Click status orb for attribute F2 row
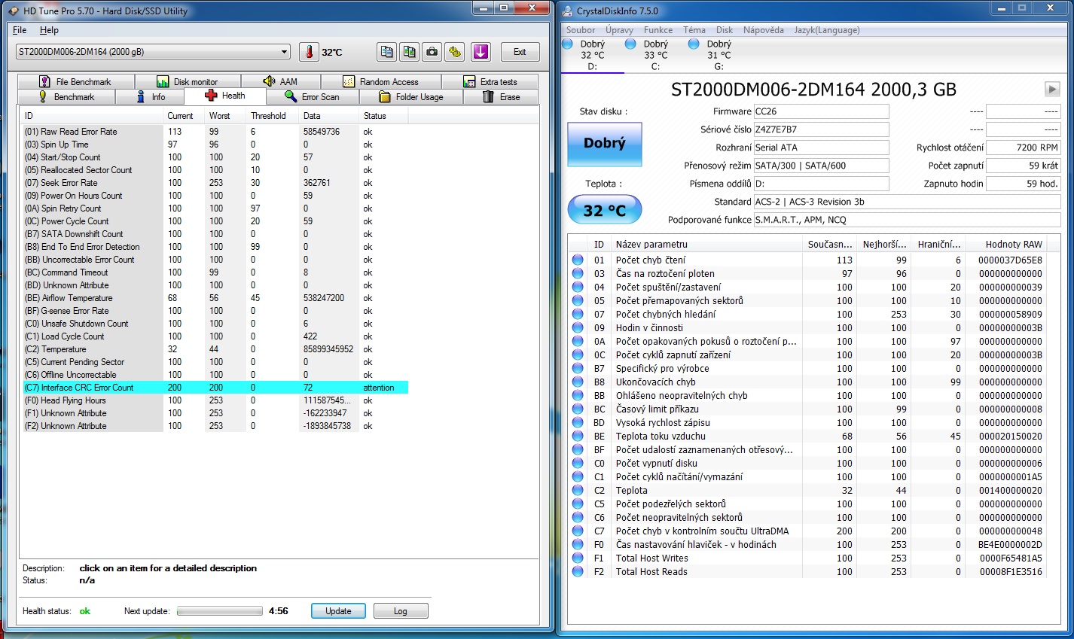The width and height of the screenshot is (1074, 639). pos(578,571)
